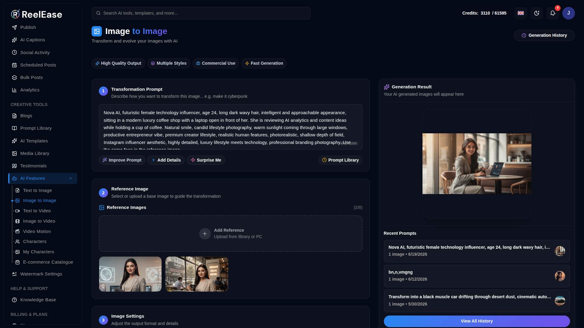This screenshot has width=584, height=328.
Task: Click the ReelEase logo icon
Action: pyautogui.click(x=16, y=14)
